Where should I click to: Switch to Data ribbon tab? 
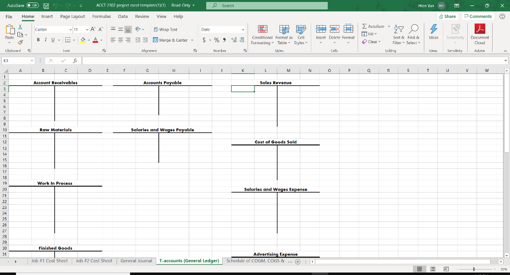(123, 16)
